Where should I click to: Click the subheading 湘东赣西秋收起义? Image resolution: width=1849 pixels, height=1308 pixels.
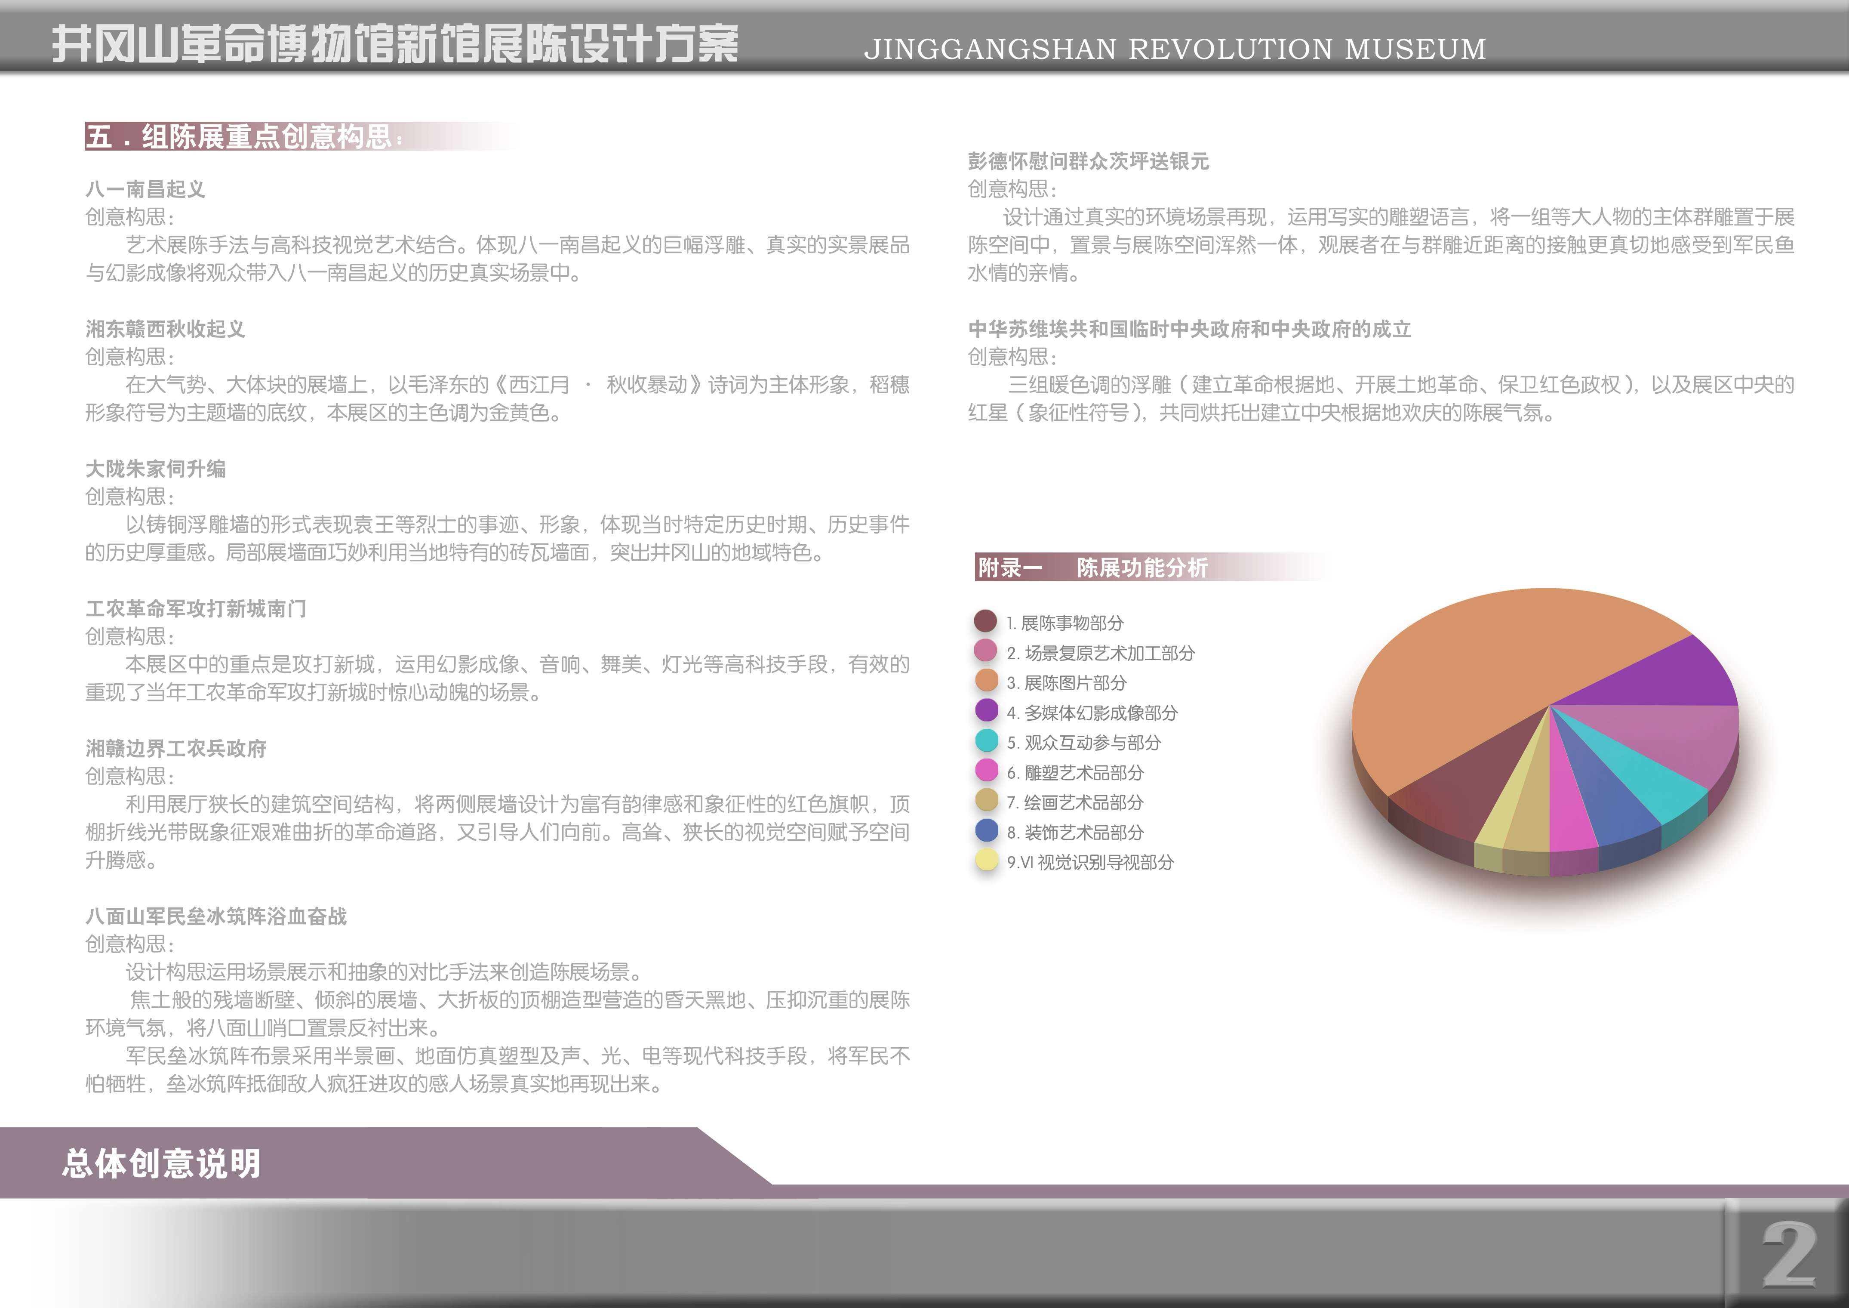tap(165, 329)
